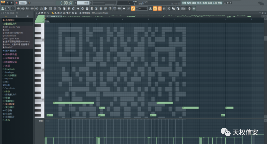This screenshot has width=267, height=144.
Task: Click the scissors cut icon in toolbar
Action: pyautogui.click(x=97, y=8)
